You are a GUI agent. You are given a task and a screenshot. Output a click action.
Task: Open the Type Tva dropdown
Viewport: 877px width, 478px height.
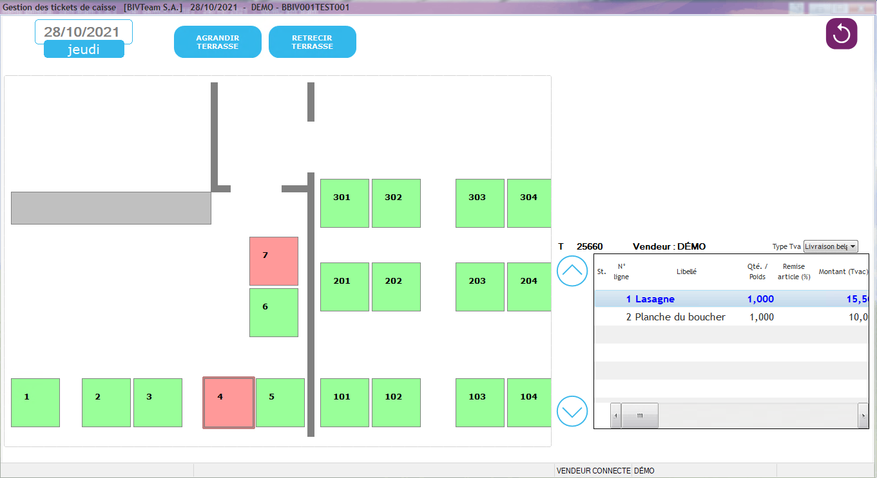[x=831, y=246]
